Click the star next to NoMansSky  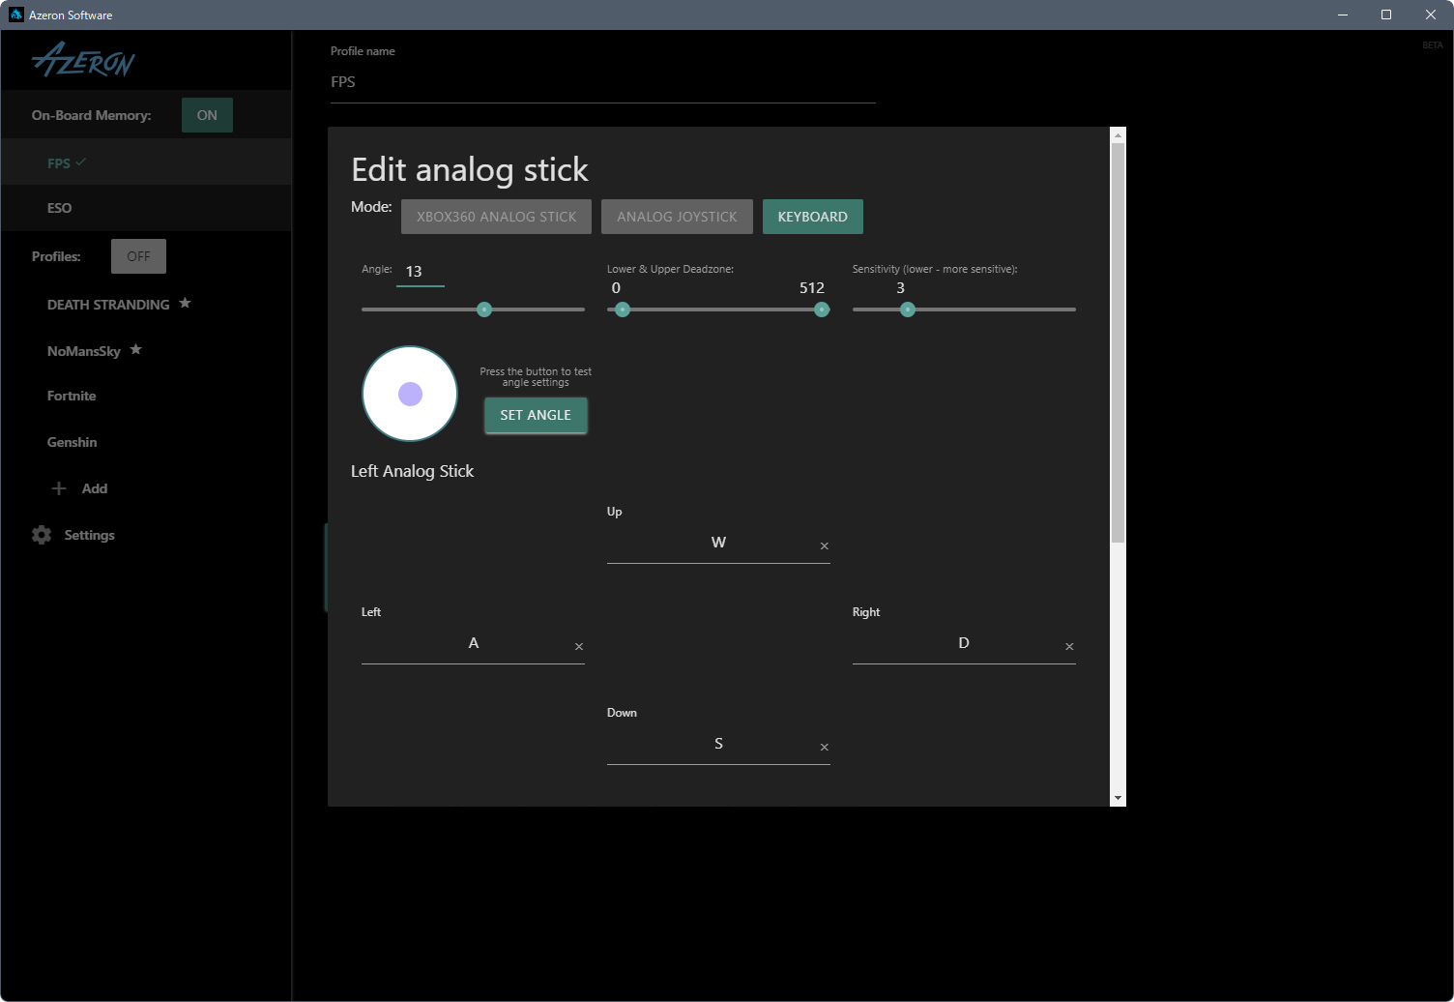136,349
